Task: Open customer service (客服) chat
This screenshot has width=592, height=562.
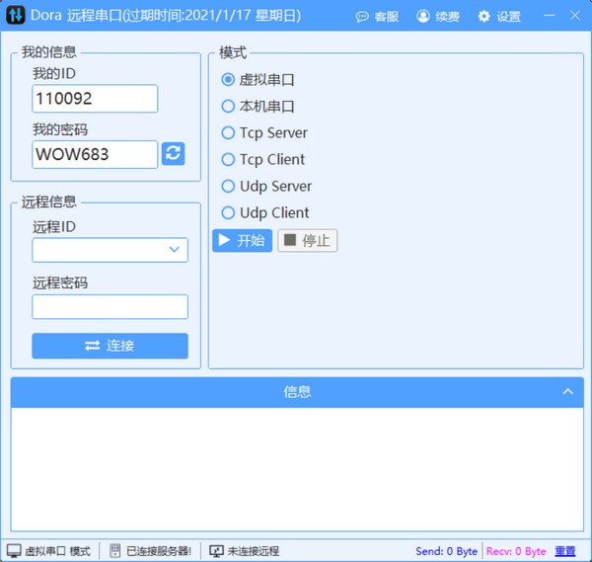Action: coord(377,17)
